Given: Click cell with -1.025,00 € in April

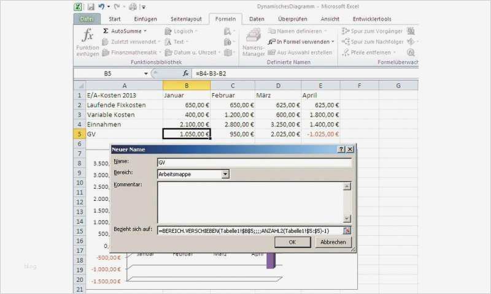Looking at the screenshot, I should pos(320,134).
